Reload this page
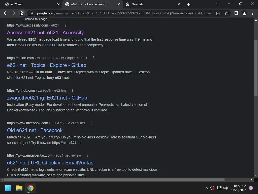 pyautogui.click(x=22, y=13)
